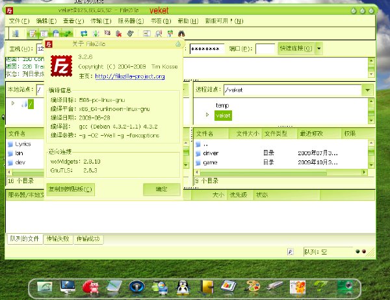Click the remote file list scroll right arrow
The height and width of the screenshot is (300, 390).
365,172
